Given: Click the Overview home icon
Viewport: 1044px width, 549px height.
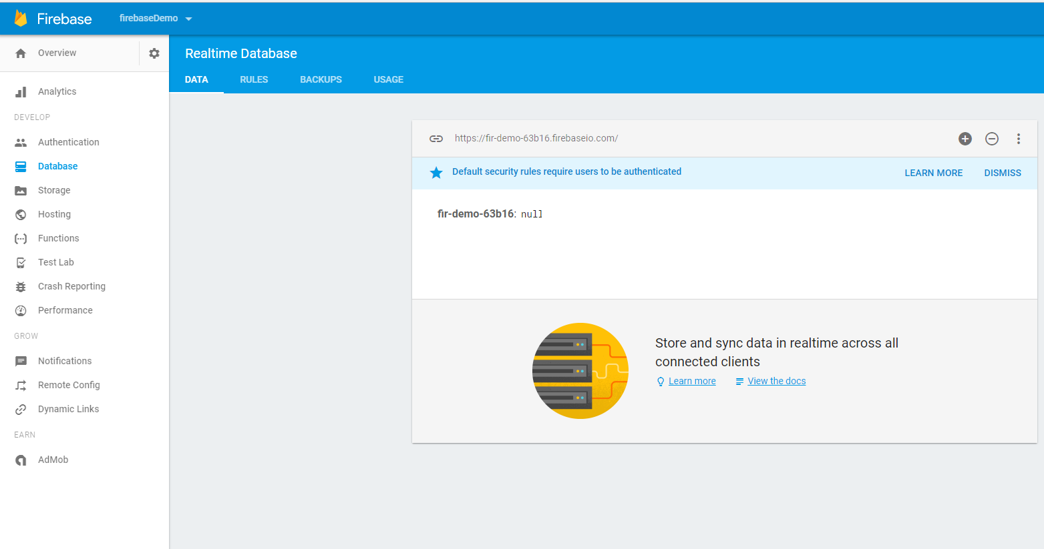Looking at the screenshot, I should 21,53.
